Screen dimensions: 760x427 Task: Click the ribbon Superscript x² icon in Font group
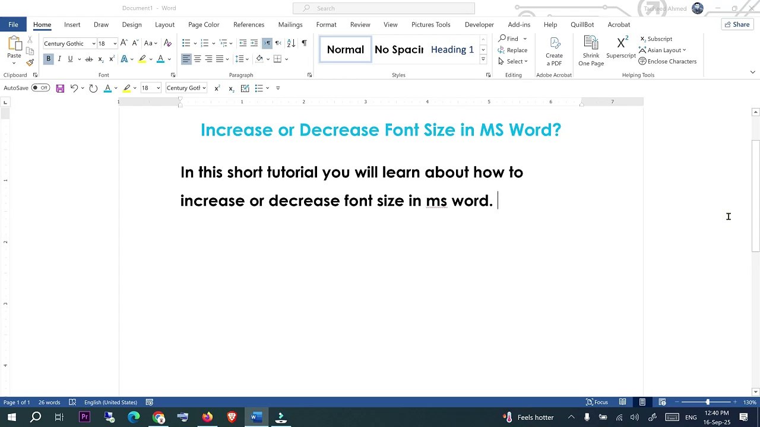[111, 59]
